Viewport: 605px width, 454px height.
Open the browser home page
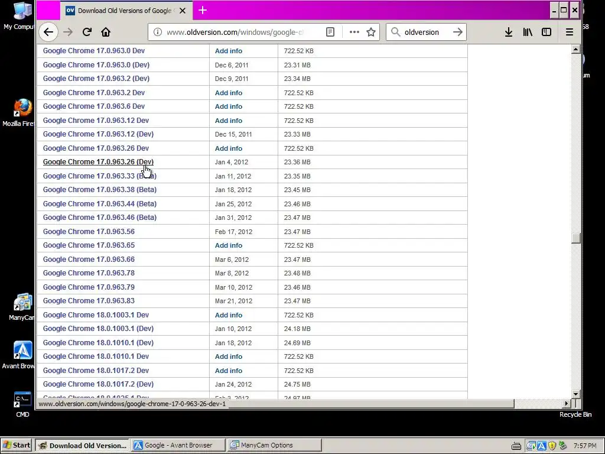(106, 32)
